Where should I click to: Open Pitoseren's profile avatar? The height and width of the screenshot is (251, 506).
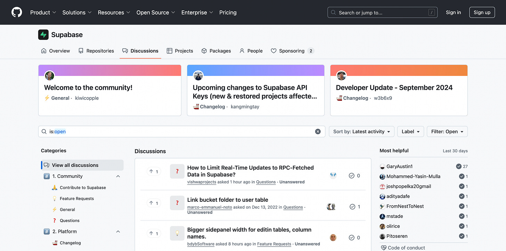tap(383, 236)
